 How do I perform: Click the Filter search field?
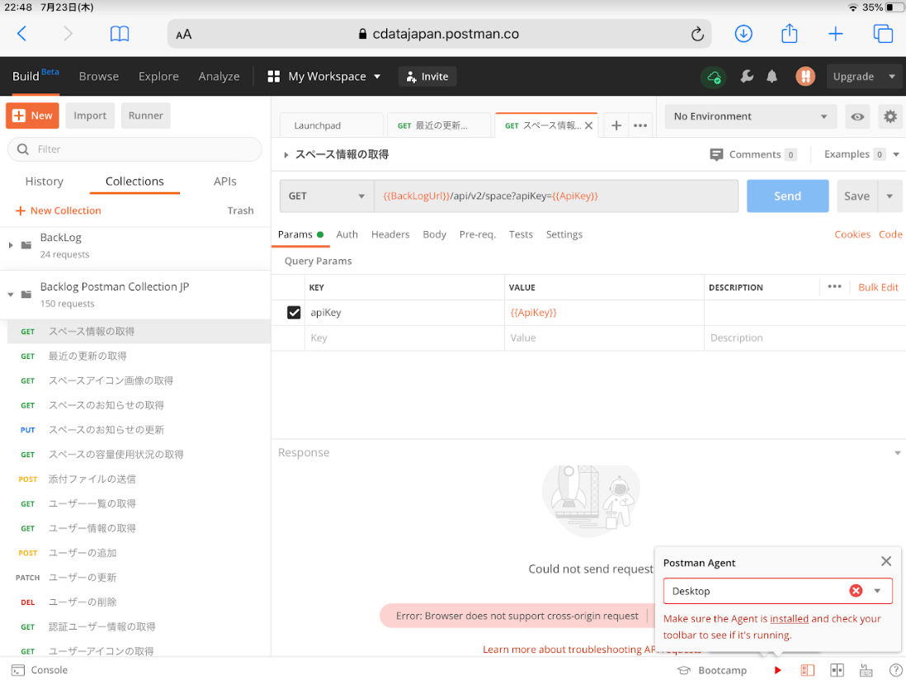point(134,149)
